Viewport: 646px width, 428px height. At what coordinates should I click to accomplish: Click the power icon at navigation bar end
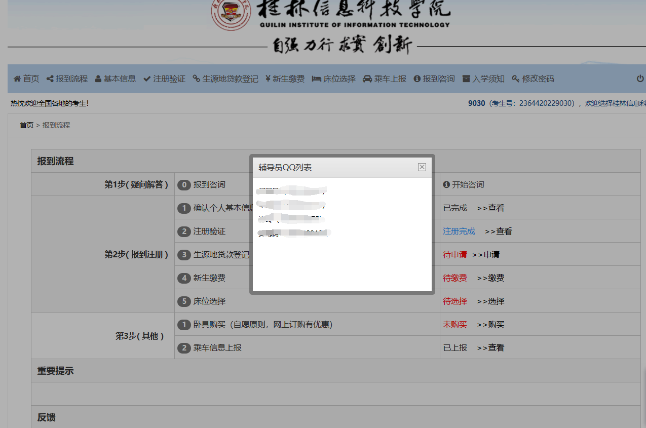click(x=640, y=79)
